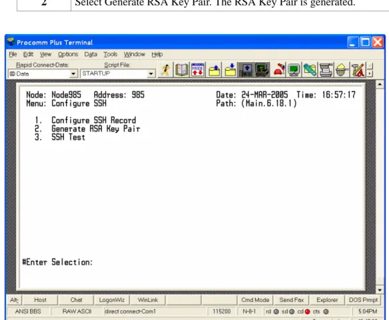Click the toolbar scroll right arrow
Viewport: 389px width, 320px height.
coord(370,73)
